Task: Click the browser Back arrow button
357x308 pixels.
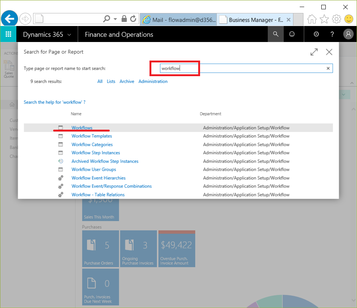Action: 9,19
